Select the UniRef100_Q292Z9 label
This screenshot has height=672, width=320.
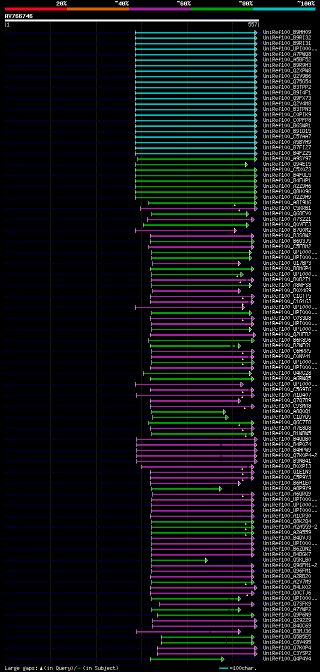tap(288, 621)
